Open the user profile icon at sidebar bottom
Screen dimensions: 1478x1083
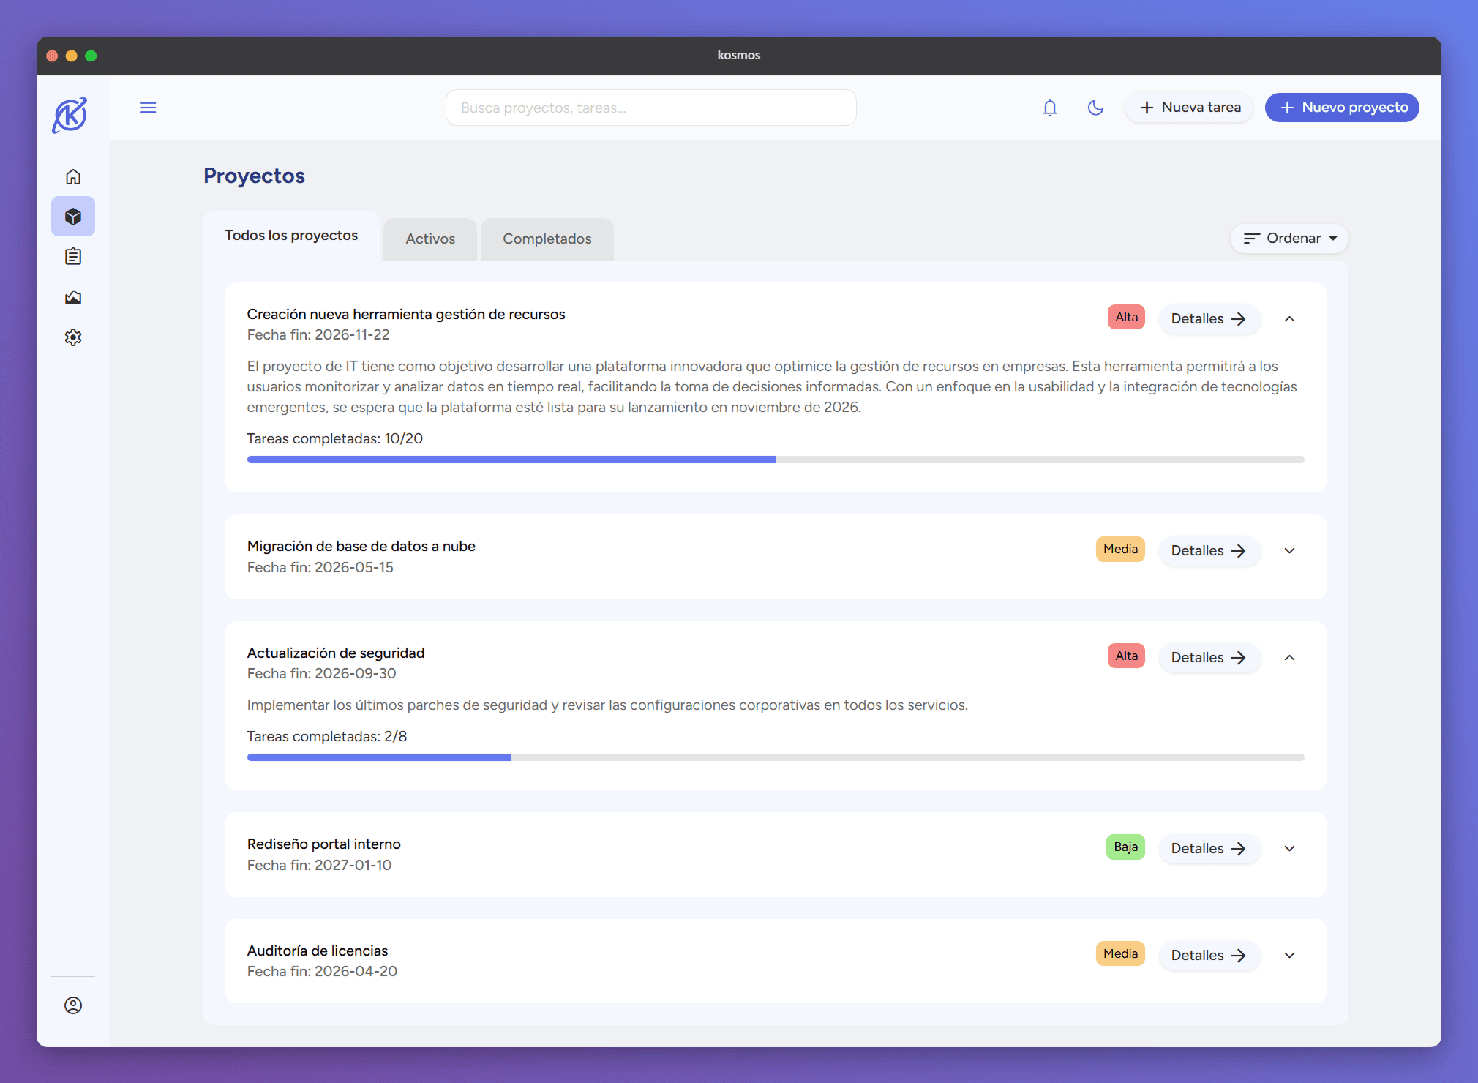click(x=73, y=1005)
